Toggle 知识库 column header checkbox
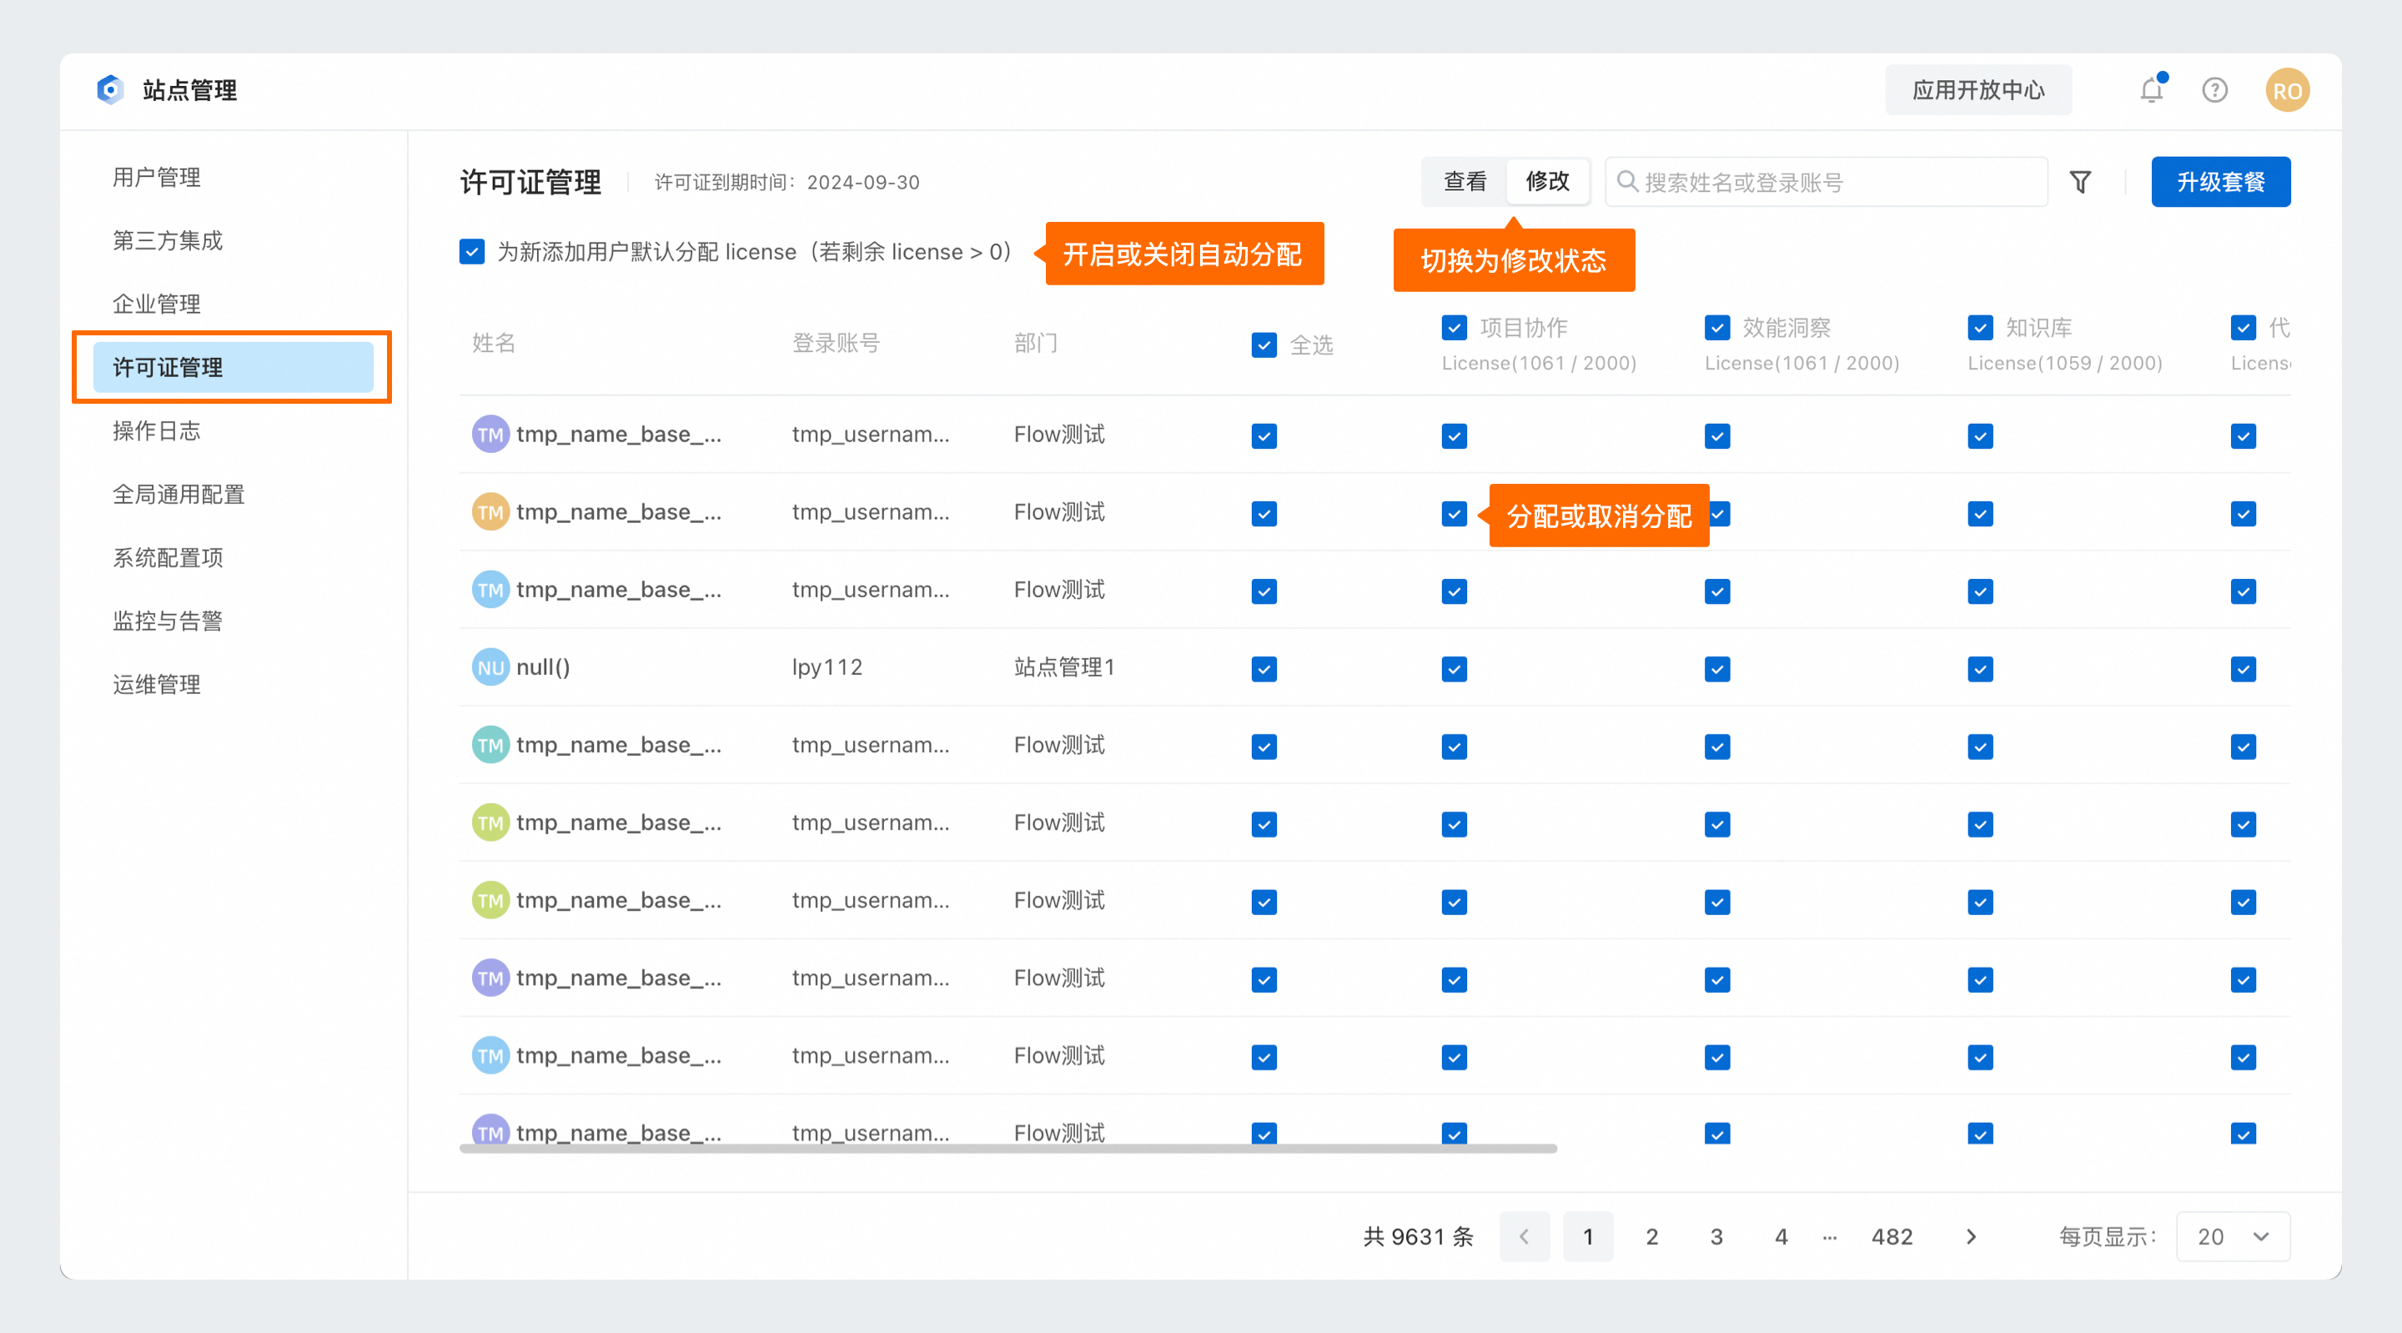The image size is (2402, 1333). tap(1981, 328)
